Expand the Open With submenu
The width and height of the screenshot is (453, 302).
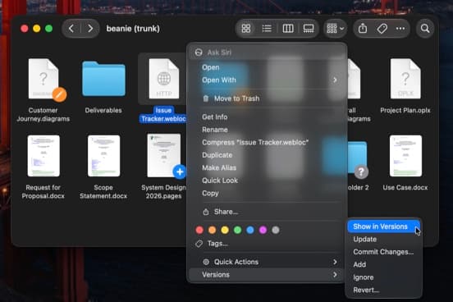(268, 80)
